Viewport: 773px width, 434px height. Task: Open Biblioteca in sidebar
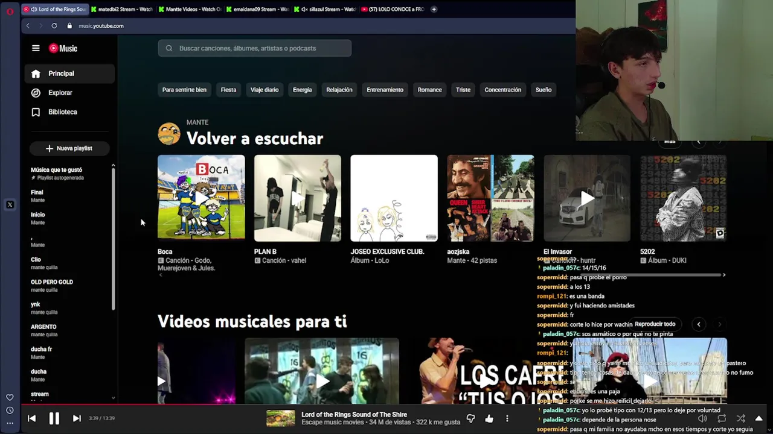(69, 112)
